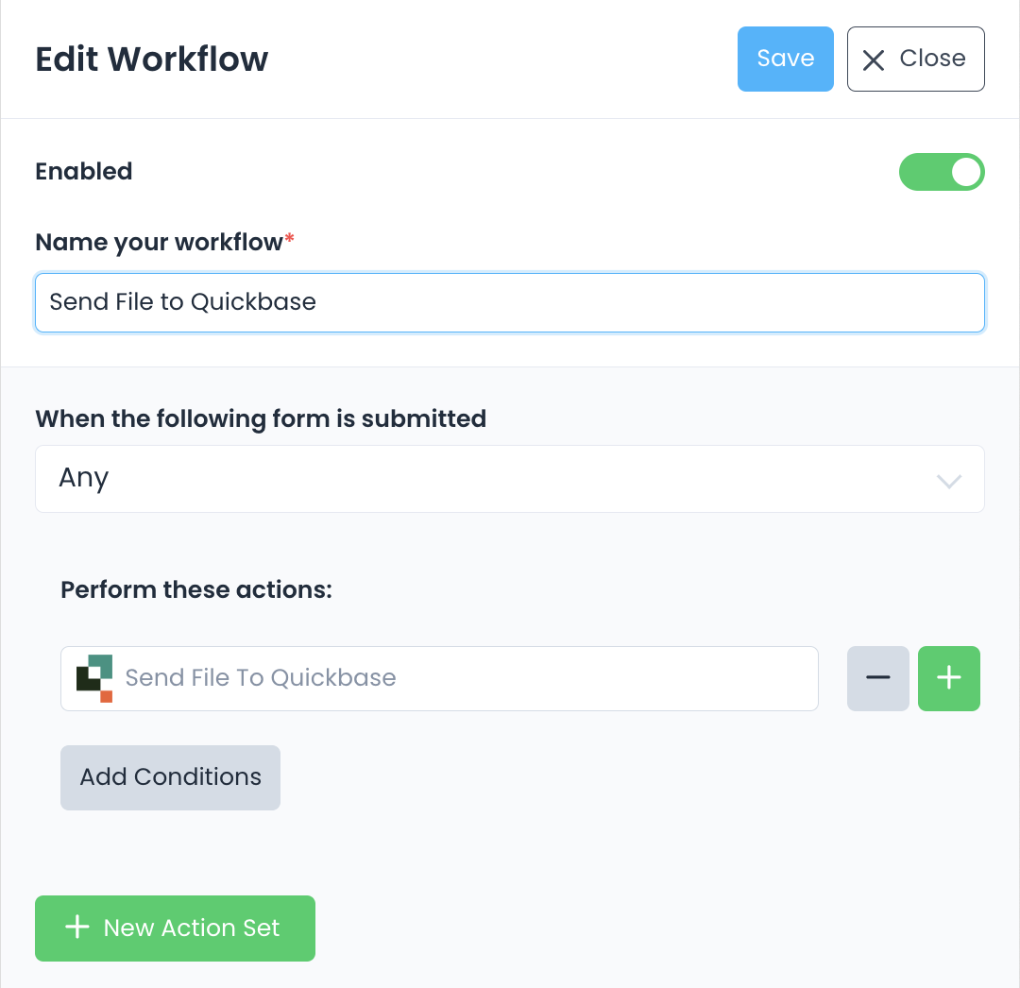Click the Enabled label text

coord(84,172)
